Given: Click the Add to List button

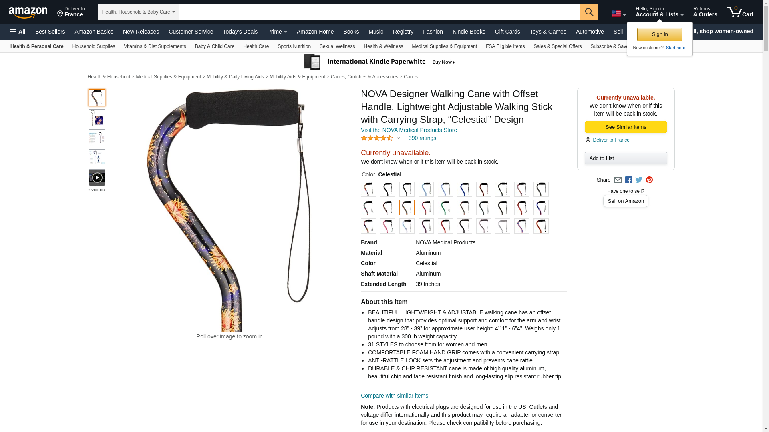Looking at the screenshot, I should pyautogui.click(x=626, y=158).
